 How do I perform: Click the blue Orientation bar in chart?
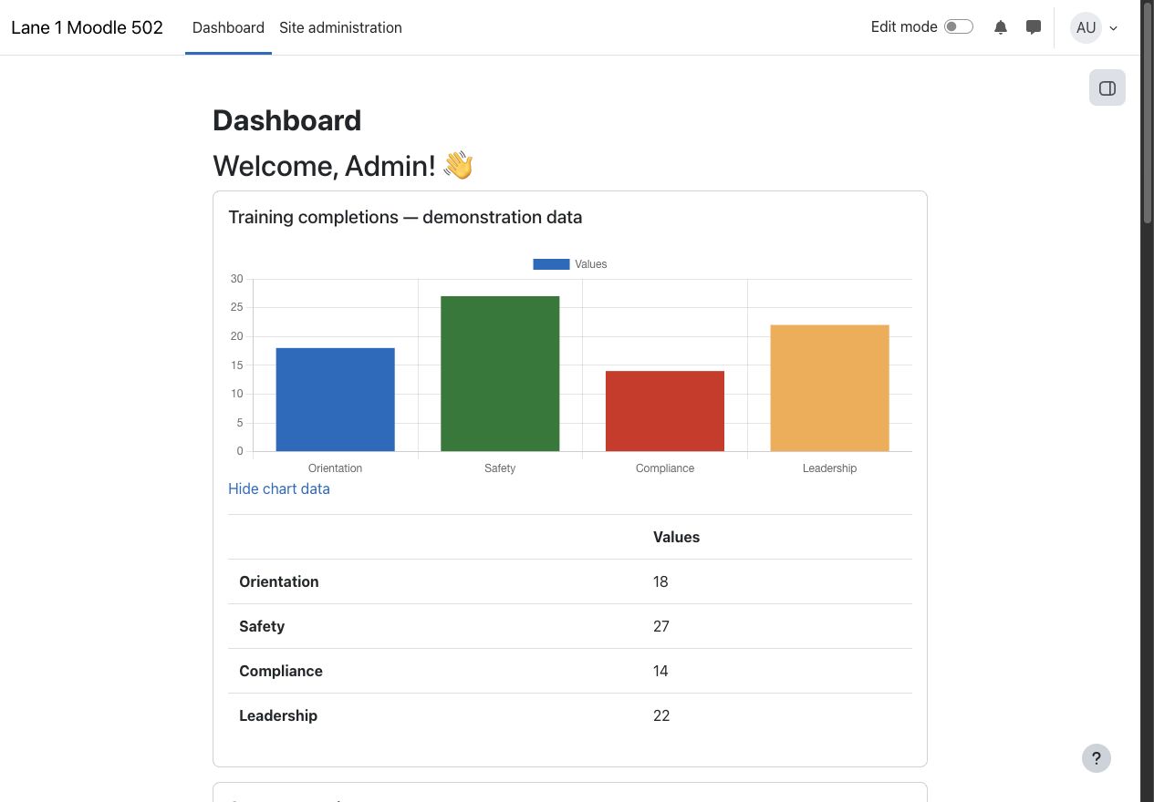336,399
